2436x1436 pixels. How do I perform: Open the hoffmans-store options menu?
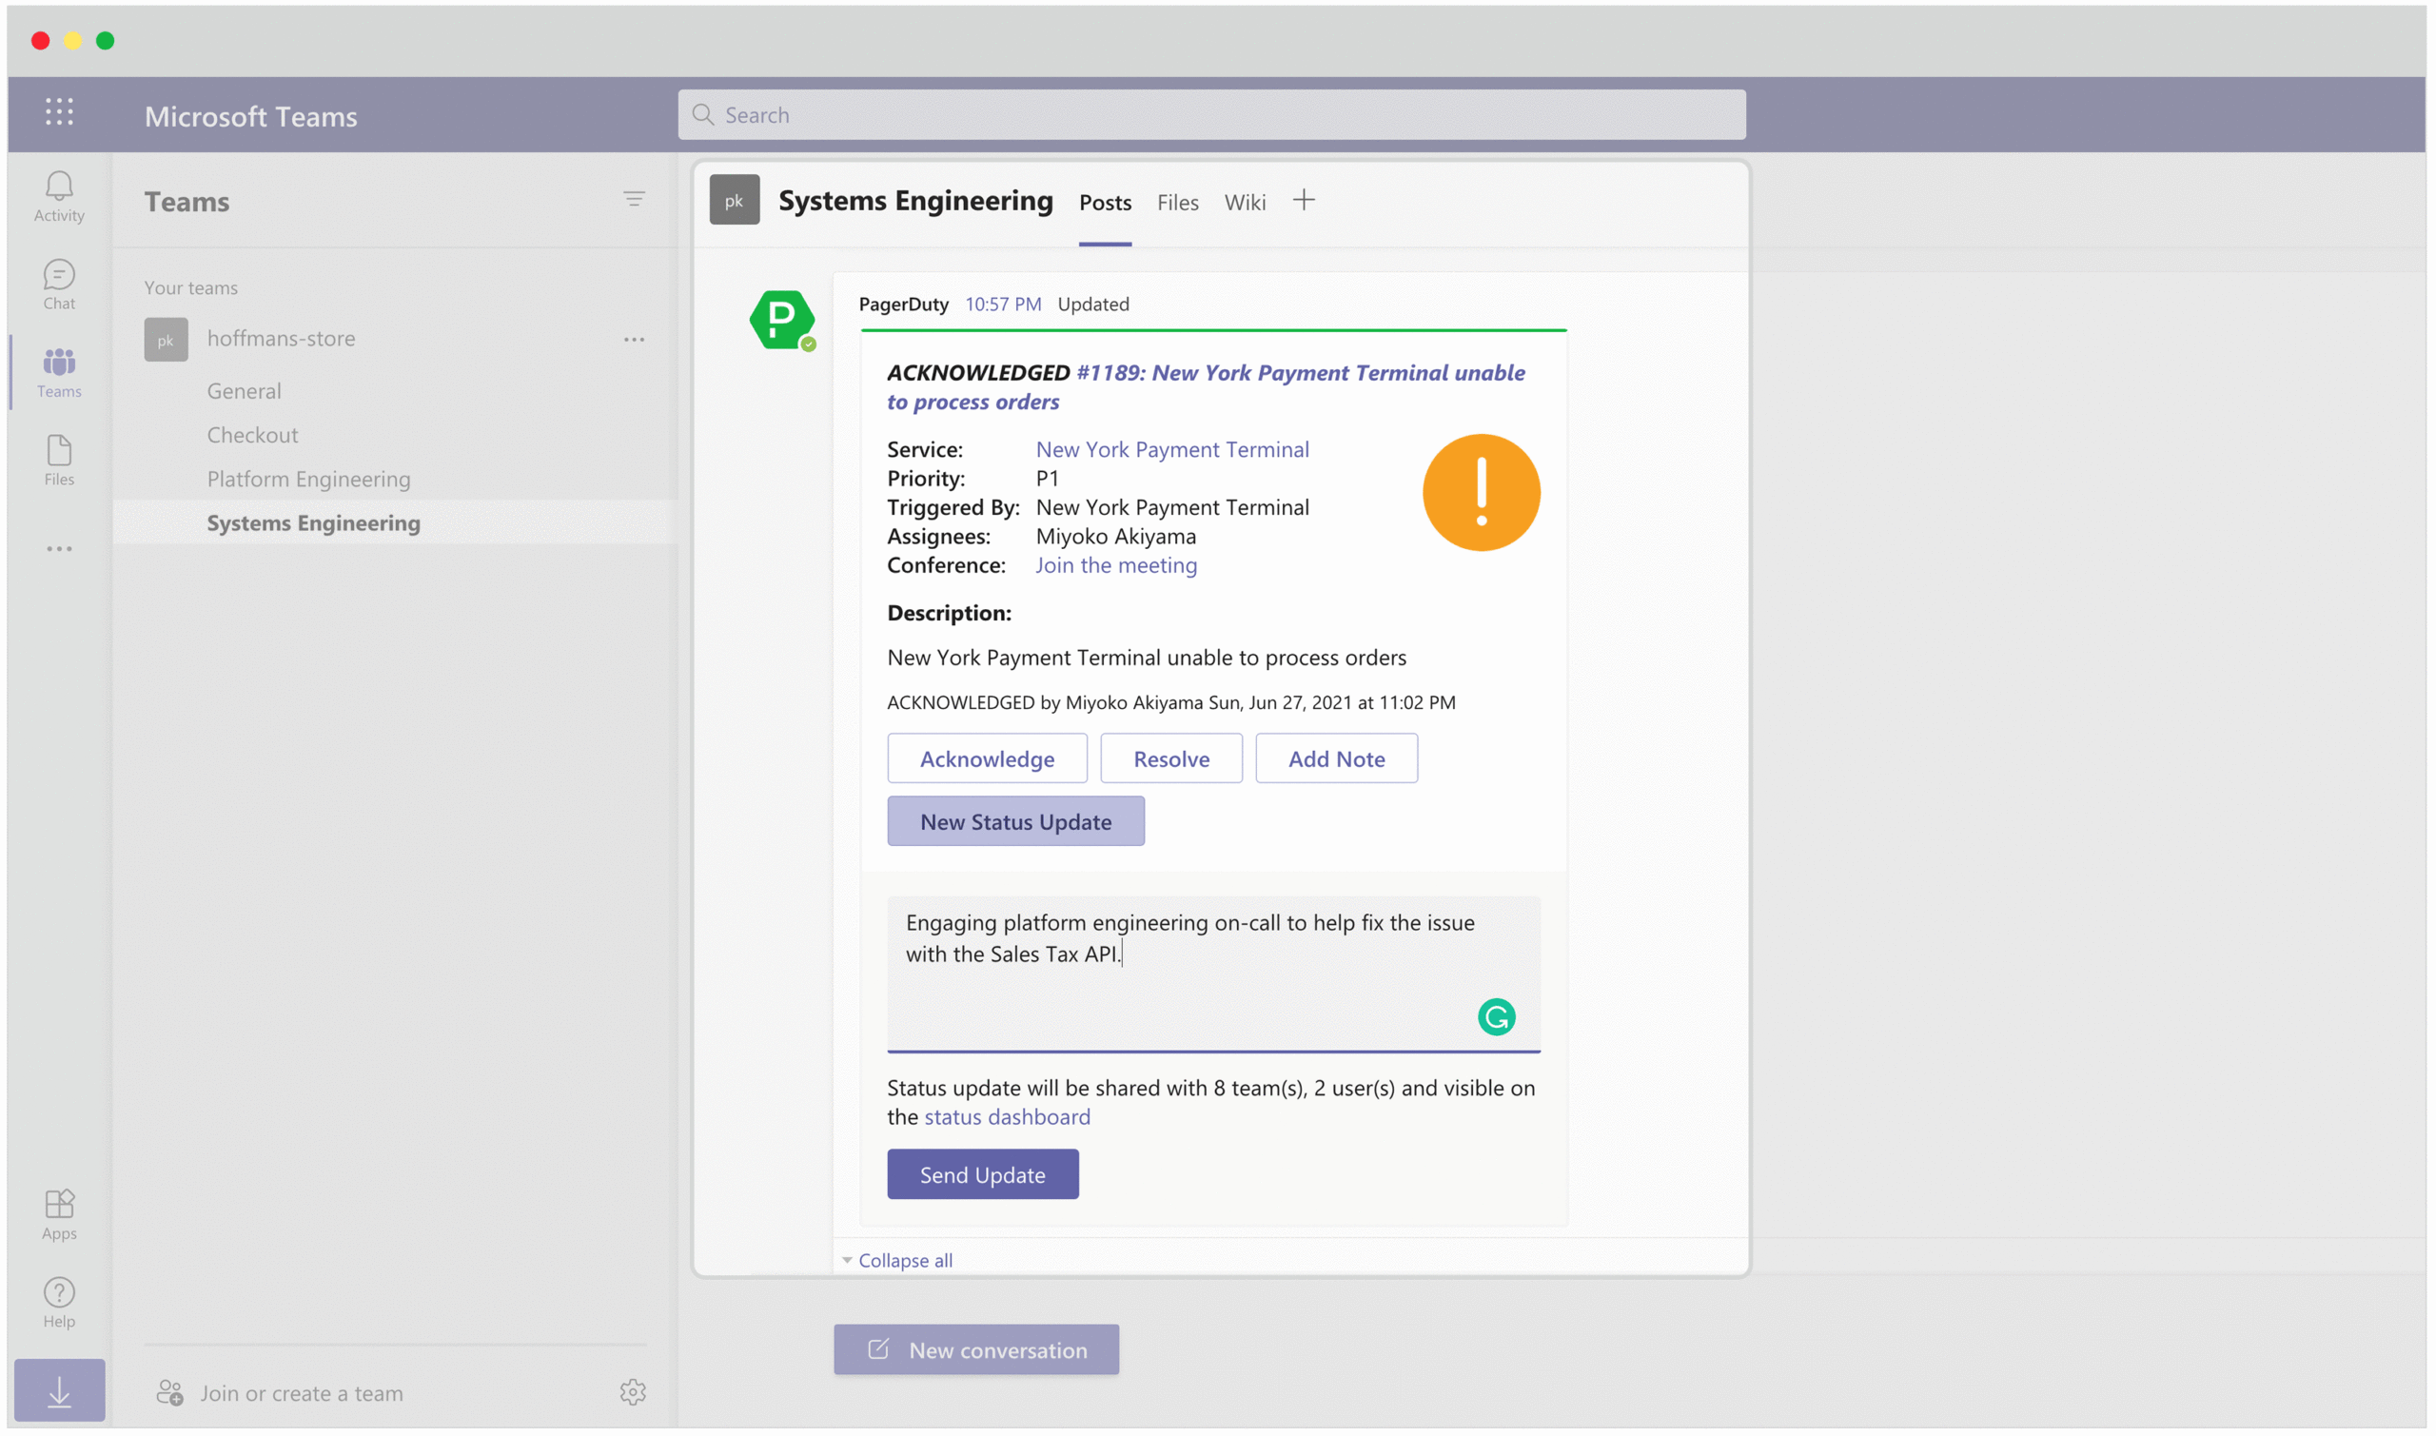click(x=636, y=339)
